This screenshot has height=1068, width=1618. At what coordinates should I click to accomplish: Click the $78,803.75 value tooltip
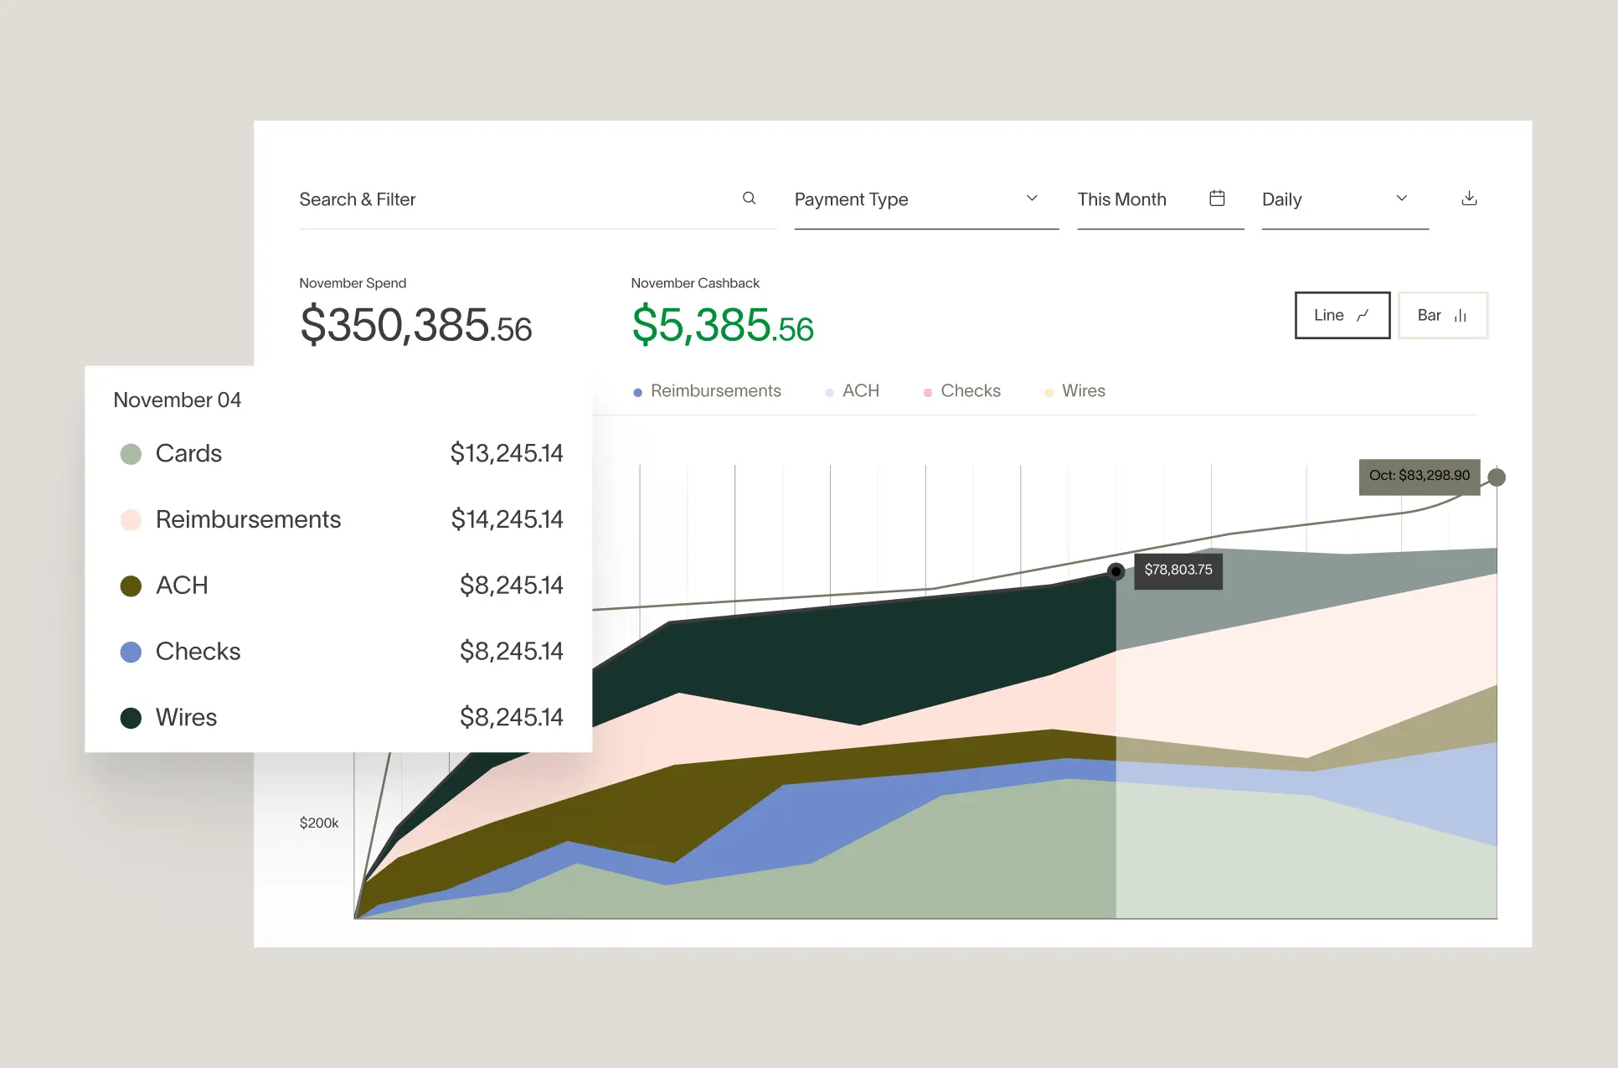1177,570
